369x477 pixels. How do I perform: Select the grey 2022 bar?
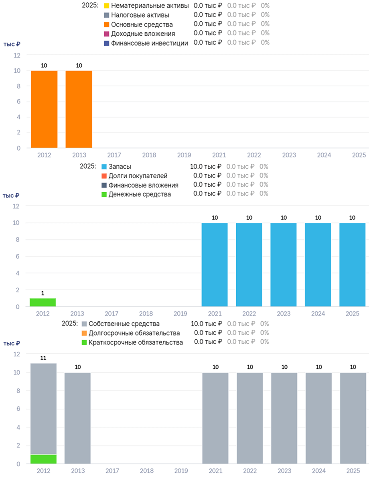coord(250,418)
